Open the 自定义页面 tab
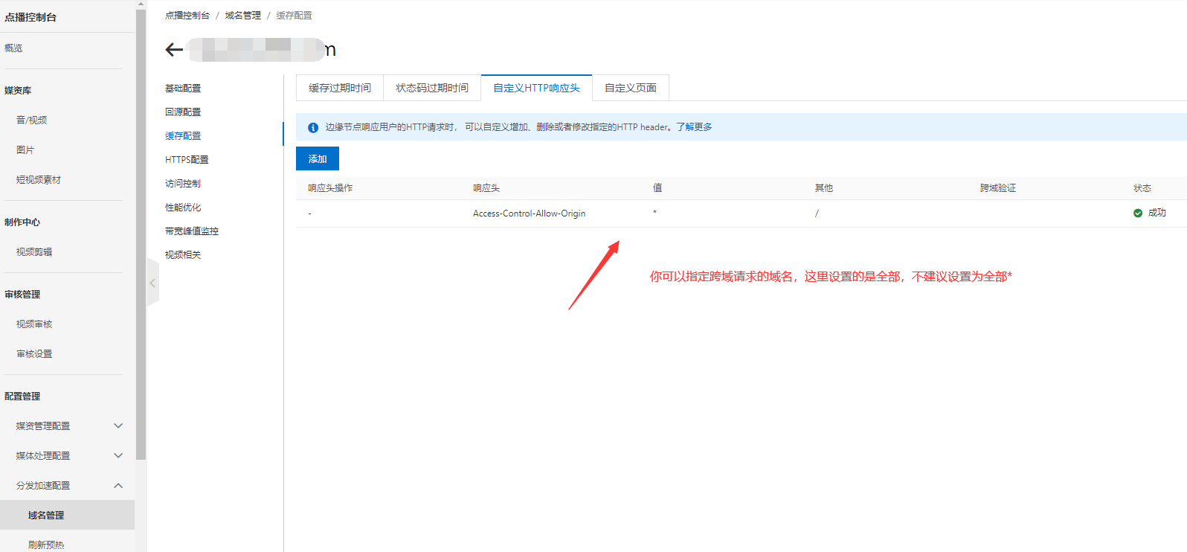 tap(631, 88)
